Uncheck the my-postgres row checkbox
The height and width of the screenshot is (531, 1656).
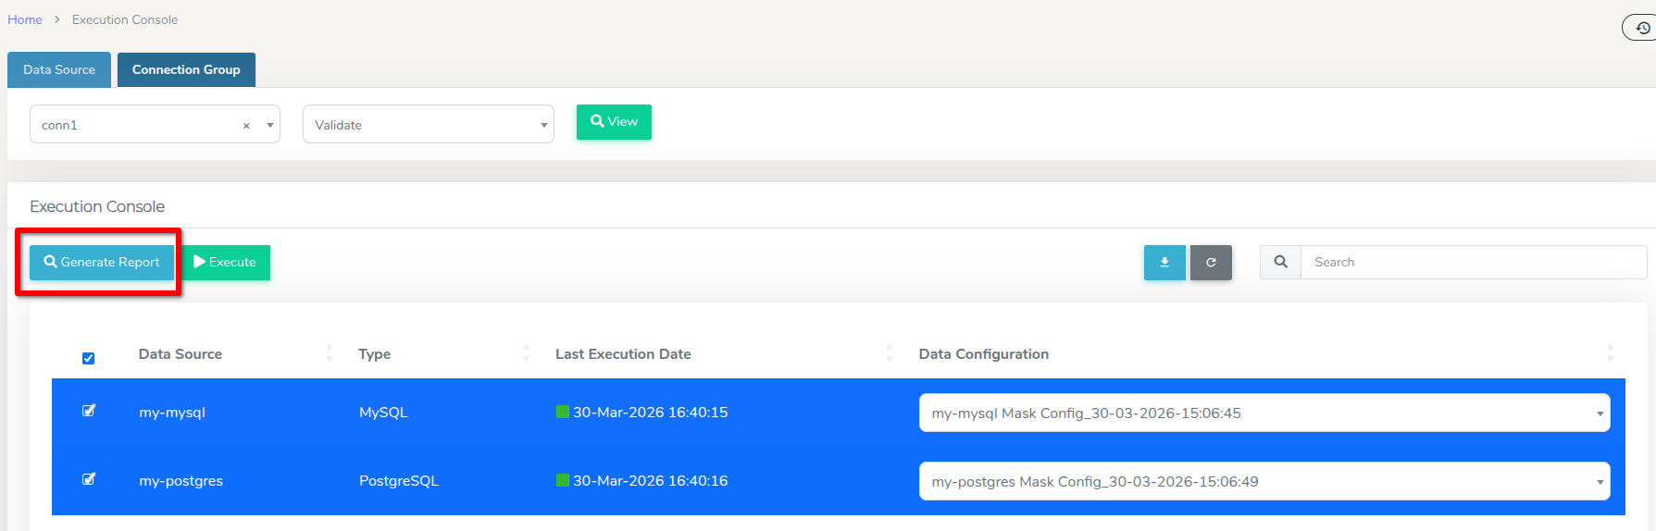point(89,479)
